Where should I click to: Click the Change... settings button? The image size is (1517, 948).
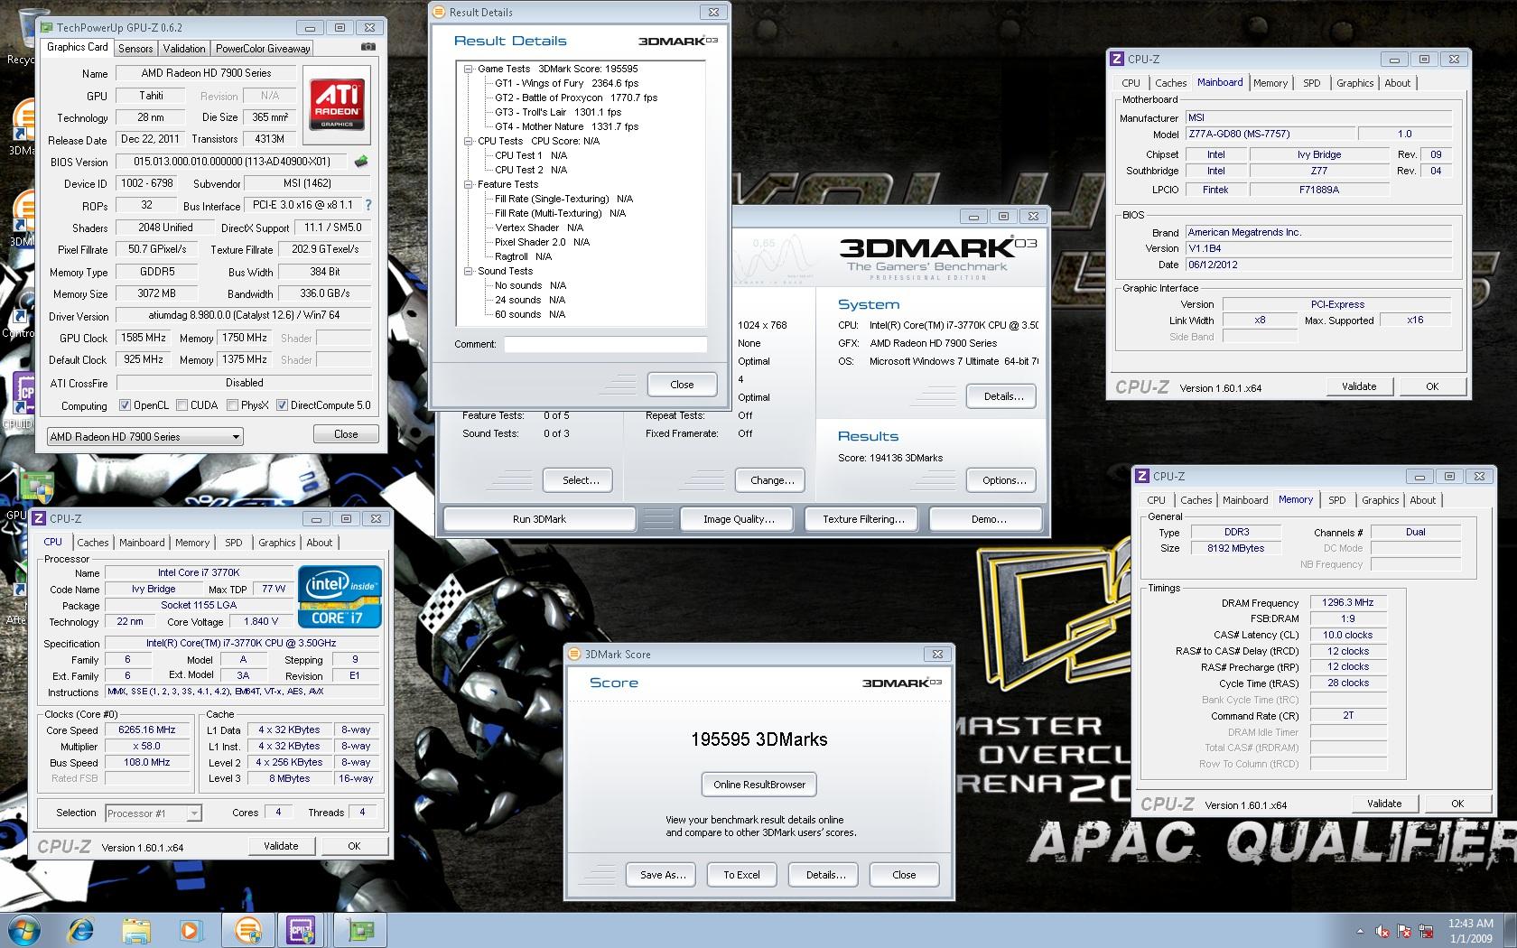(x=772, y=480)
